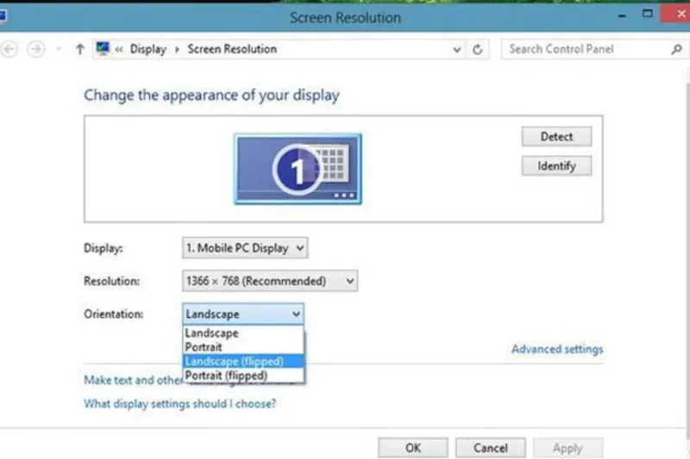
Task: Click the Up one level arrow
Action: point(80,50)
